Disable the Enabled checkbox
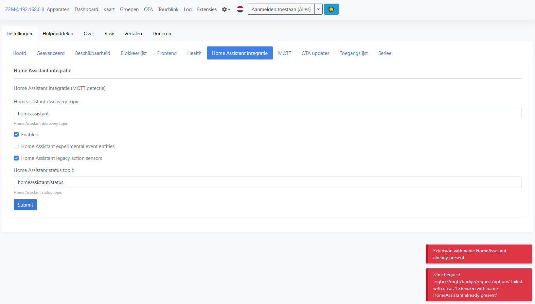Screen dimensions: 535x304 coord(16,134)
